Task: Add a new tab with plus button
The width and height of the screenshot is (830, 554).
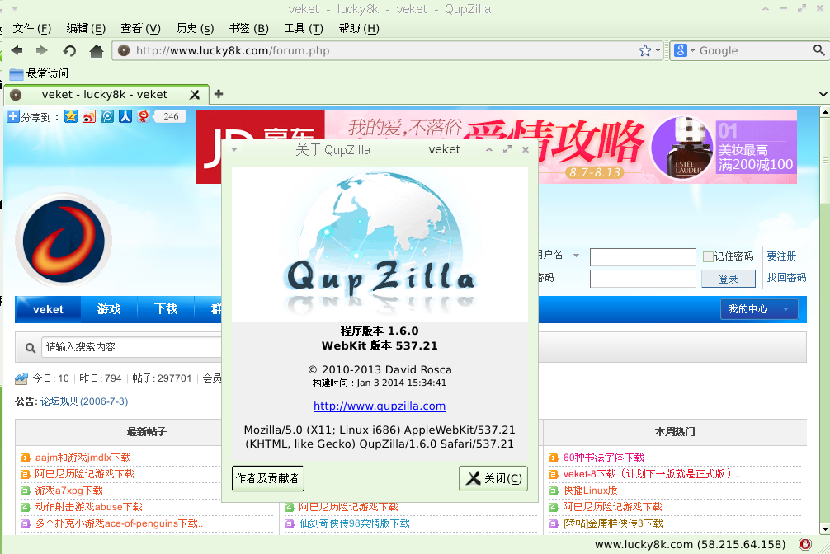Action: [x=219, y=94]
